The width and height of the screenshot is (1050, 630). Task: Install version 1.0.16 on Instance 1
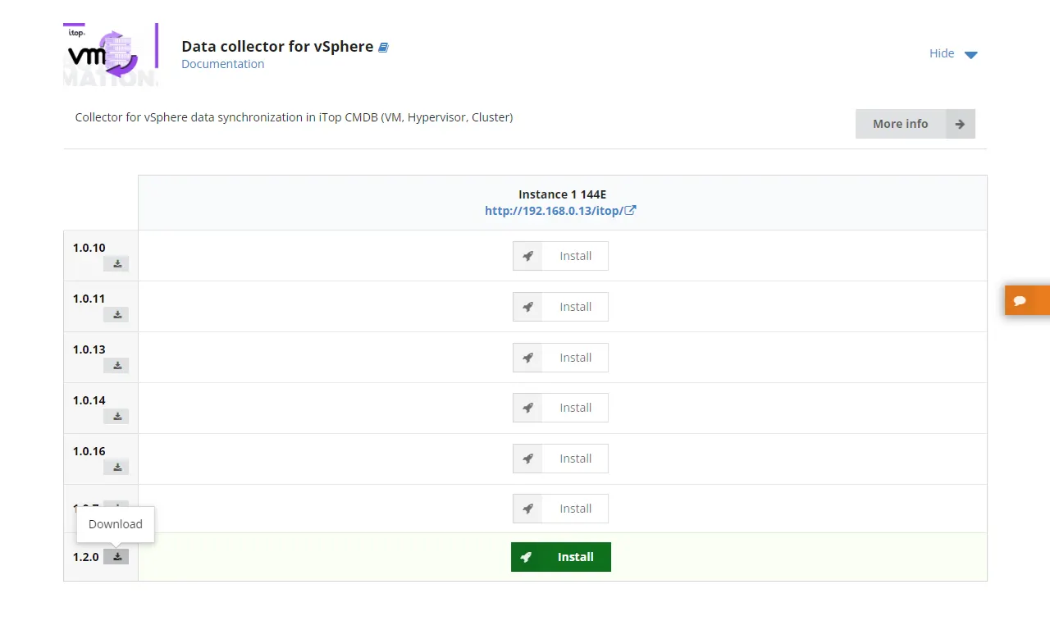pos(560,459)
